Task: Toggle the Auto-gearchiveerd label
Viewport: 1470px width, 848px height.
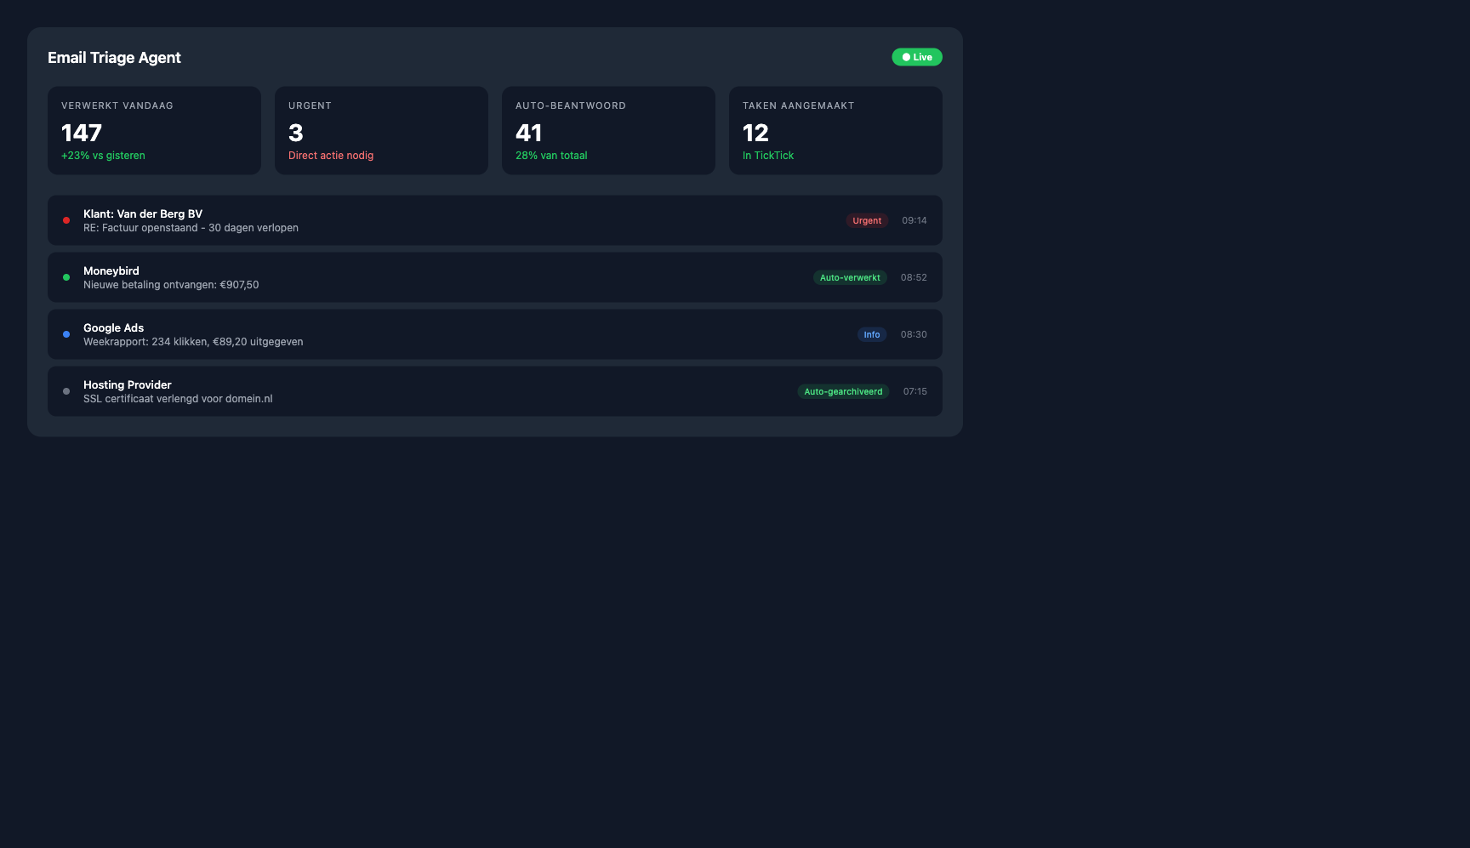Action: (x=843, y=391)
